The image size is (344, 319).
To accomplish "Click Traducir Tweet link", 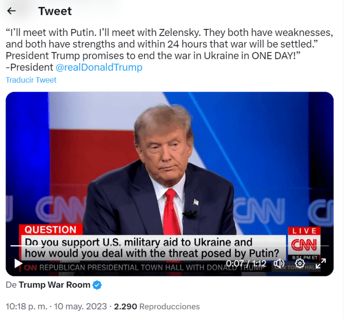I will pyautogui.click(x=31, y=80).
